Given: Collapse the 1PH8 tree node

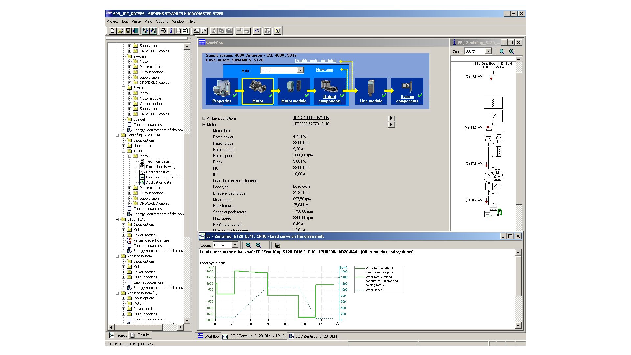Looking at the screenshot, I should (124, 151).
